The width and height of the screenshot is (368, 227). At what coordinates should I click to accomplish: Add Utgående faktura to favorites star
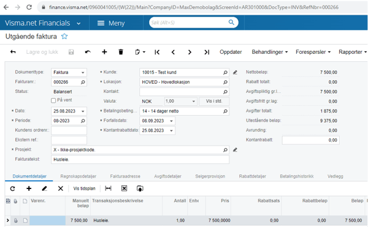coord(64,36)
